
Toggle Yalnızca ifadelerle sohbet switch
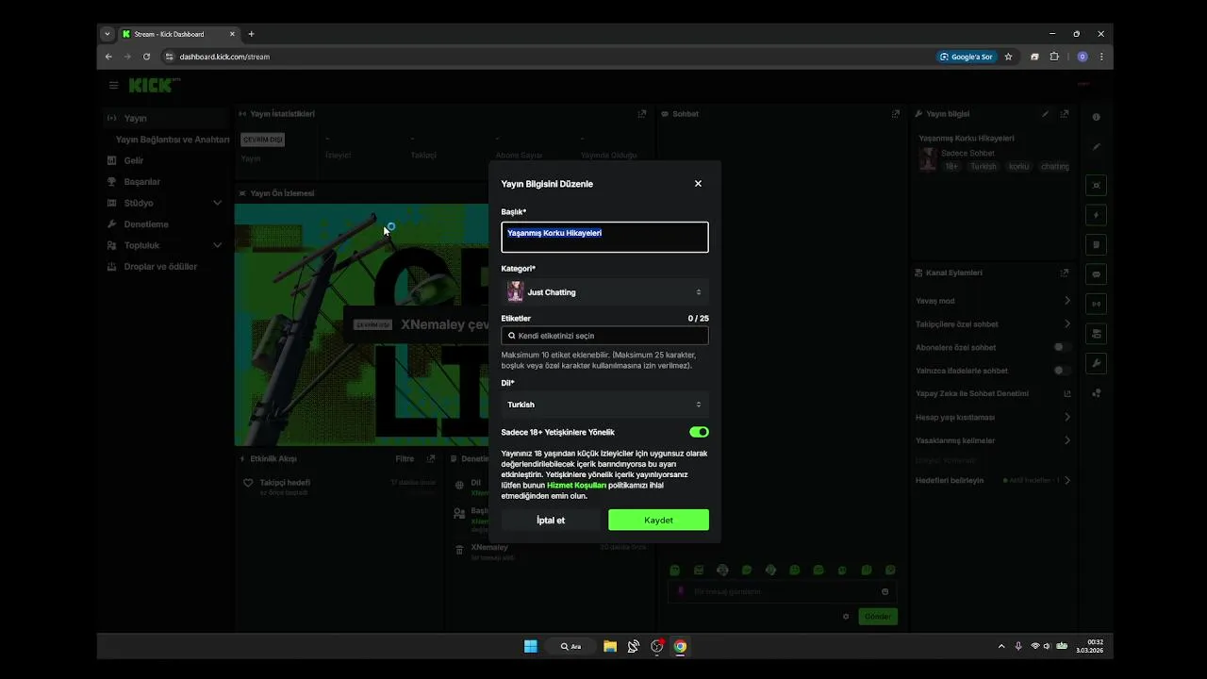coord(1063,371)
